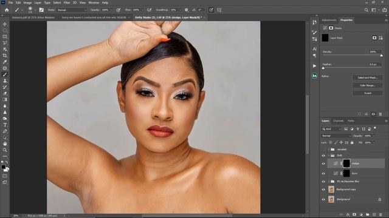Delete layer trash icon in Layers panel
389x218 pixels.
pyautogui.click(x=380, y=214)
